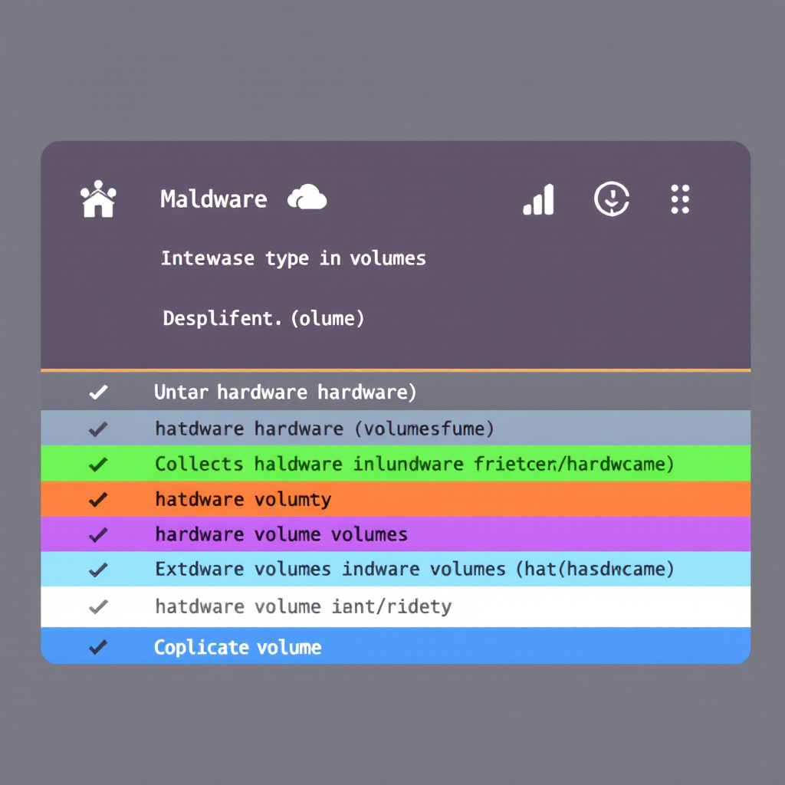Toggle gray checkmark on white hatdware volume row
This screenshot has height=785, width=785.
pyautogui.click(x=98, y=607)
